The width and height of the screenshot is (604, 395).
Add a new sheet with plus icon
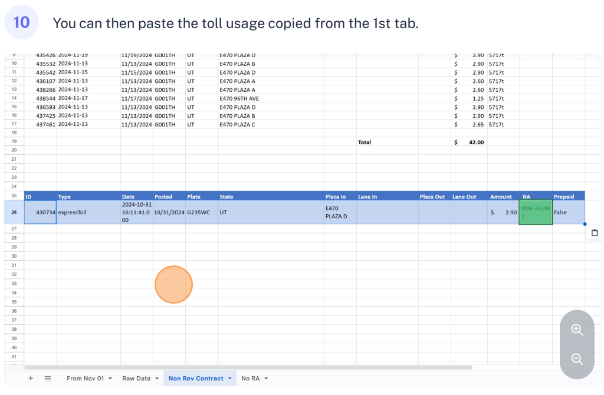31,379
